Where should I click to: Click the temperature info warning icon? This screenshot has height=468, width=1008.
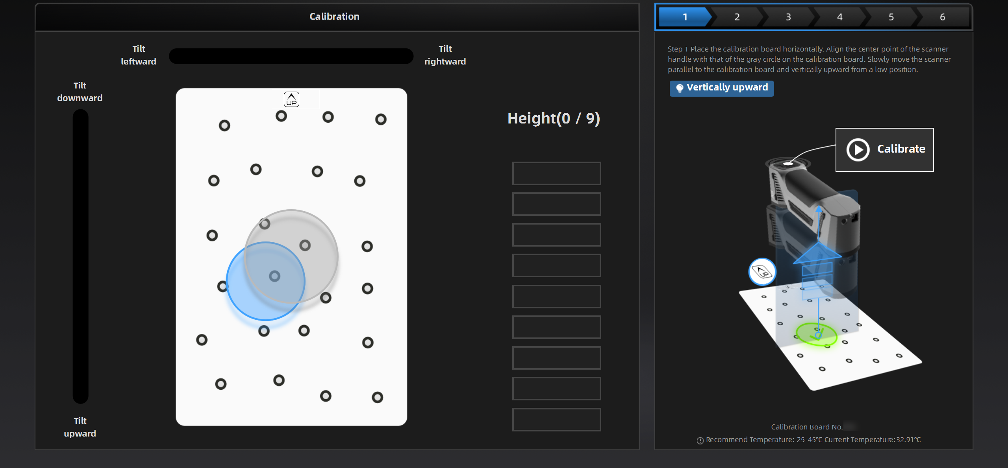[x=700, y=440]
